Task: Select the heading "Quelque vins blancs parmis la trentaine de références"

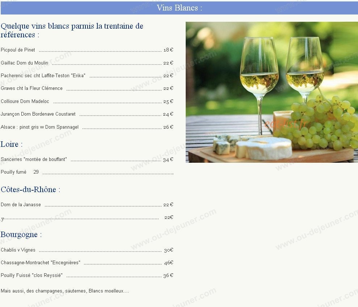Action: [x=72, y=30]
